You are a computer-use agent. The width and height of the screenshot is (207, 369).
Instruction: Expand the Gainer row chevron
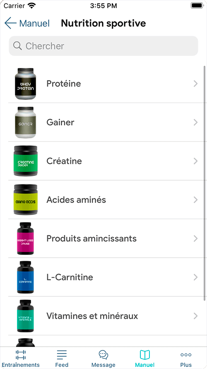coord(195,122)
